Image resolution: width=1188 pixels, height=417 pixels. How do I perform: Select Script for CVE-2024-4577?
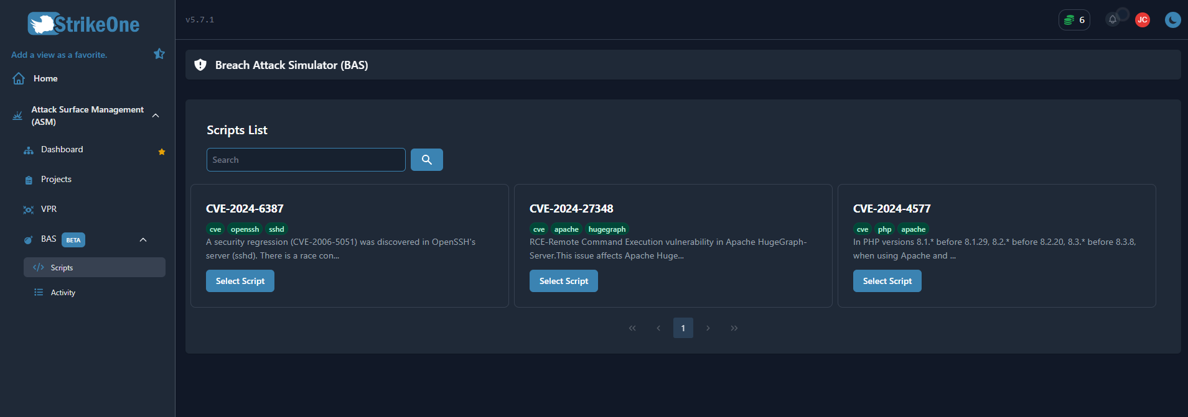pos(887,281)
